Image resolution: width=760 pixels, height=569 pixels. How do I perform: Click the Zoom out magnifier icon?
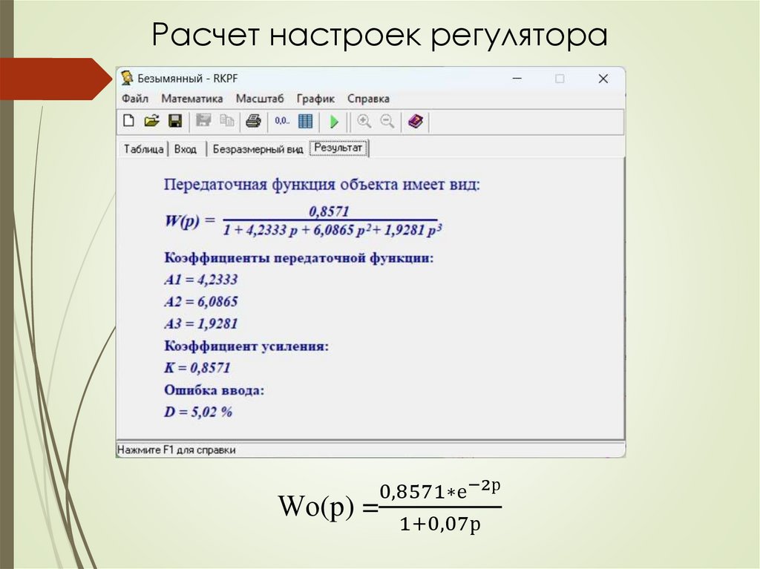387,121
